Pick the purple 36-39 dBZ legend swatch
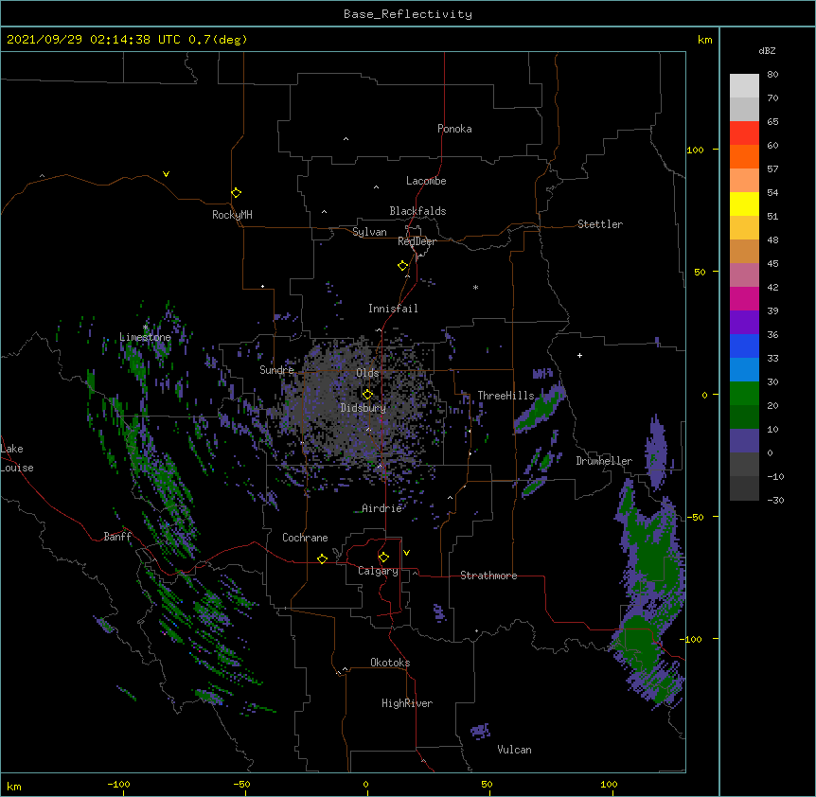 (744, 323)
